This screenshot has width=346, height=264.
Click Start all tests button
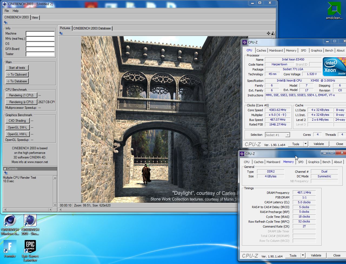pos(17,68)
